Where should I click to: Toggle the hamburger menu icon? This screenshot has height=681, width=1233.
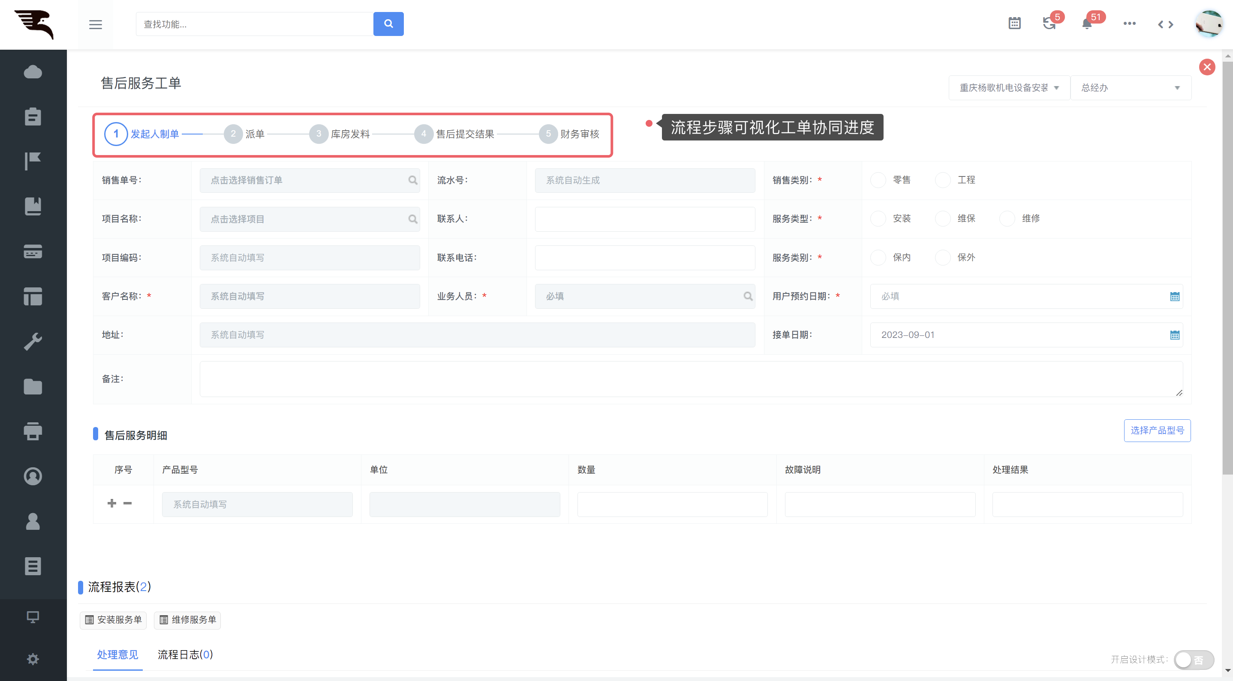95,24
